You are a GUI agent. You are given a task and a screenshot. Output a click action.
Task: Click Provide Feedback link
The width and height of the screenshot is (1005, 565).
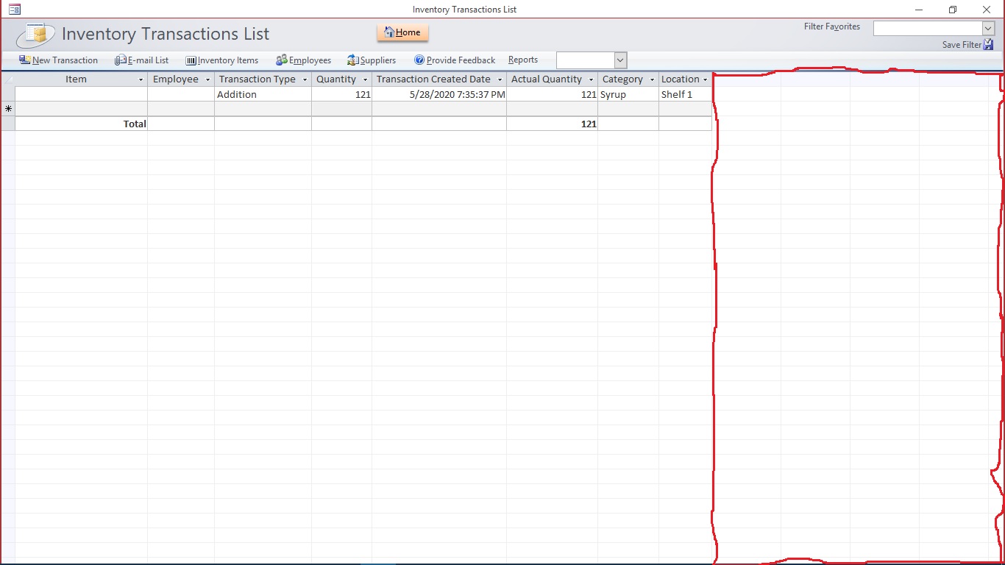[x=455, y=60]
